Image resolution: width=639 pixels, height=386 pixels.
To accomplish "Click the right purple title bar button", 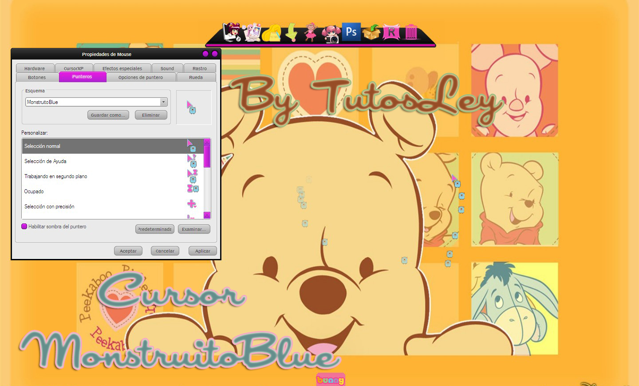I will click(215, 54).
